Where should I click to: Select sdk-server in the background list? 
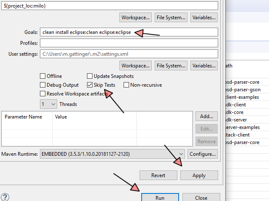pos(247,120)
